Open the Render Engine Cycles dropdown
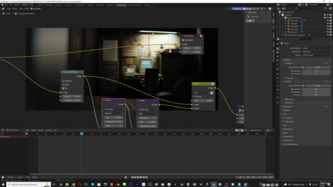Screen dimensions: 333x187 [316, 48]
